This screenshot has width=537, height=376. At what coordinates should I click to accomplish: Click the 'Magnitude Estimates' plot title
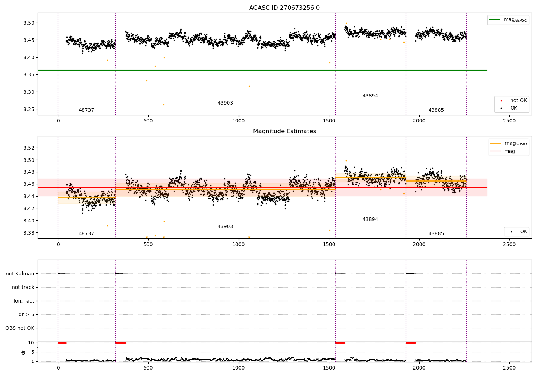[284, 131]
